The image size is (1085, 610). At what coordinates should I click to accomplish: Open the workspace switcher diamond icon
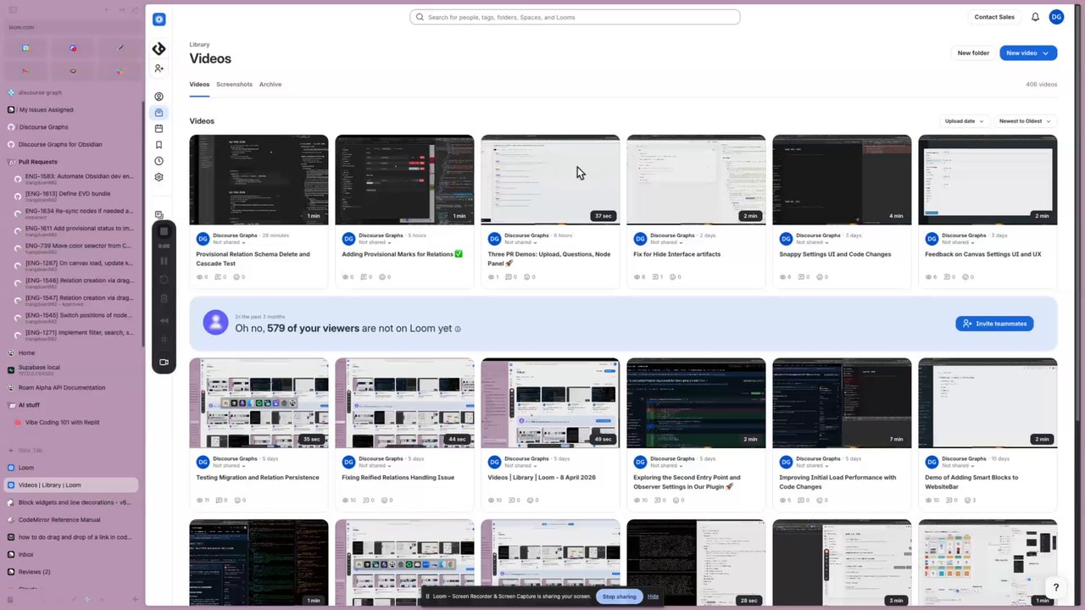point(159,48)
